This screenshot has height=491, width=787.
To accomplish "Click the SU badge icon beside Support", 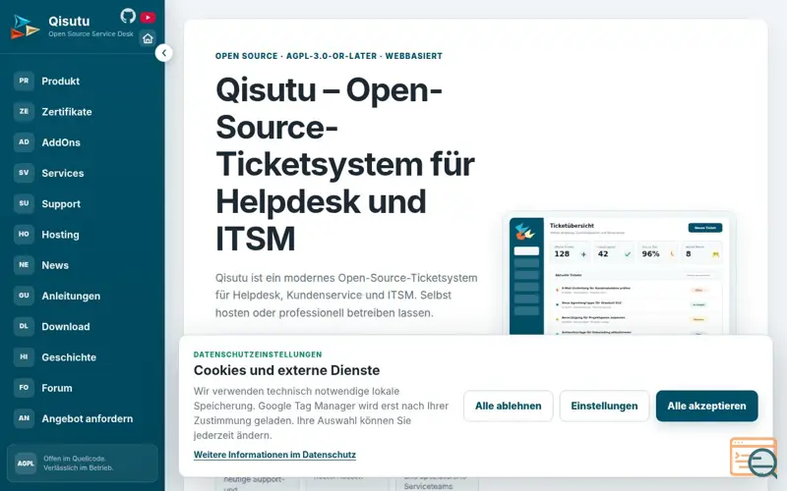I will (24, 203).
